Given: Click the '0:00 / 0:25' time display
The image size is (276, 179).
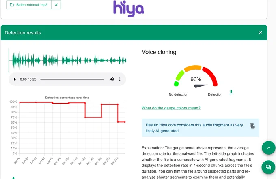Looking at the screenshot, I should 28,79.
